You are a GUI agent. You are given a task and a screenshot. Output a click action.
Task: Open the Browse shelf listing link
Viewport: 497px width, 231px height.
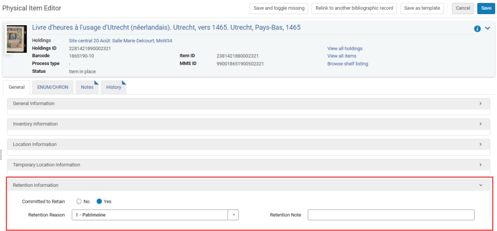click(x=348, y=64)
